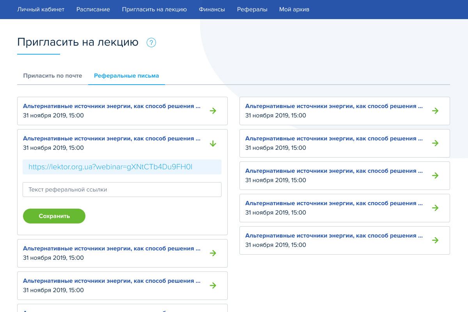Click the arrow on the last fully visible left-column card
This screenshot has width=468, height=312.
[x=213, y=285]
